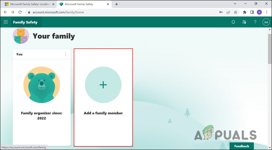Open browser extensions puzzle icon

[x=244, y=12]
